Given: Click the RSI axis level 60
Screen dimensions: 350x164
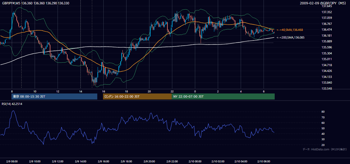Looking at the screenshot, I should click(323, 123).
